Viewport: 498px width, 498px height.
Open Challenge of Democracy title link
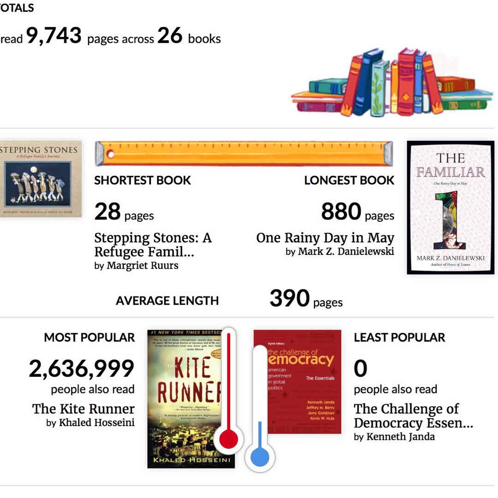[x=413, y=416]
